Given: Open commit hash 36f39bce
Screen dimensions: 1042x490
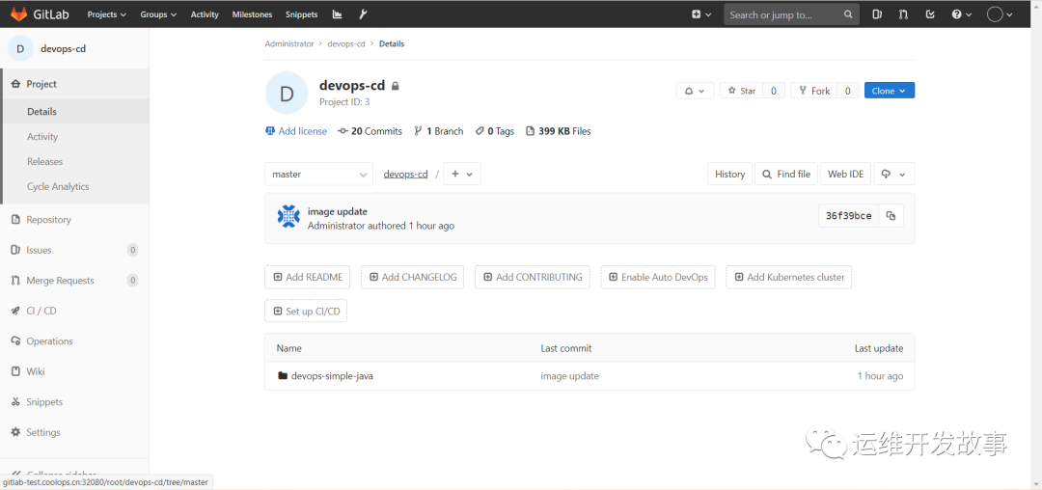Looking at the screenshot, I should [849, 216].
